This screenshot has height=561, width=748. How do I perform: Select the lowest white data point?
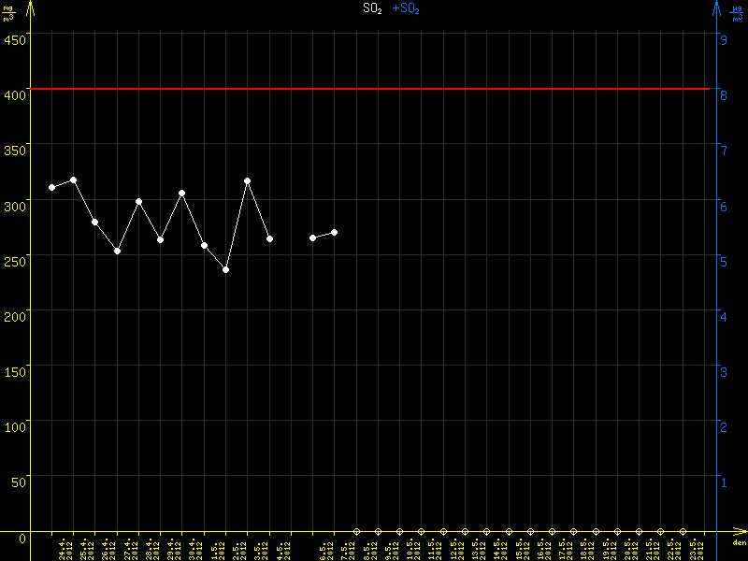point(225,269)
